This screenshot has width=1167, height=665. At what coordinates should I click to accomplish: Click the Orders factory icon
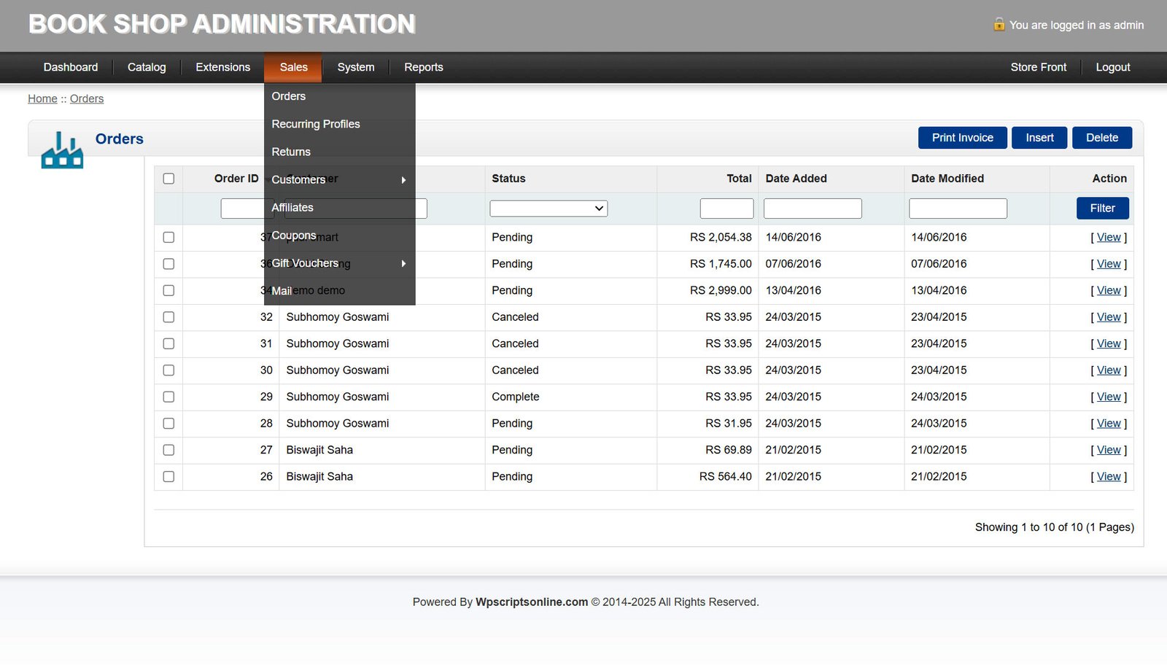[62, 150]
